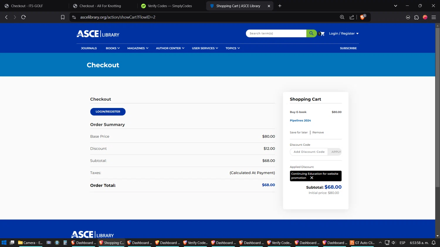Viewport: 440px width, 247px height.
Task: Open the Journals nav item
Action: [x=89, y=48]
